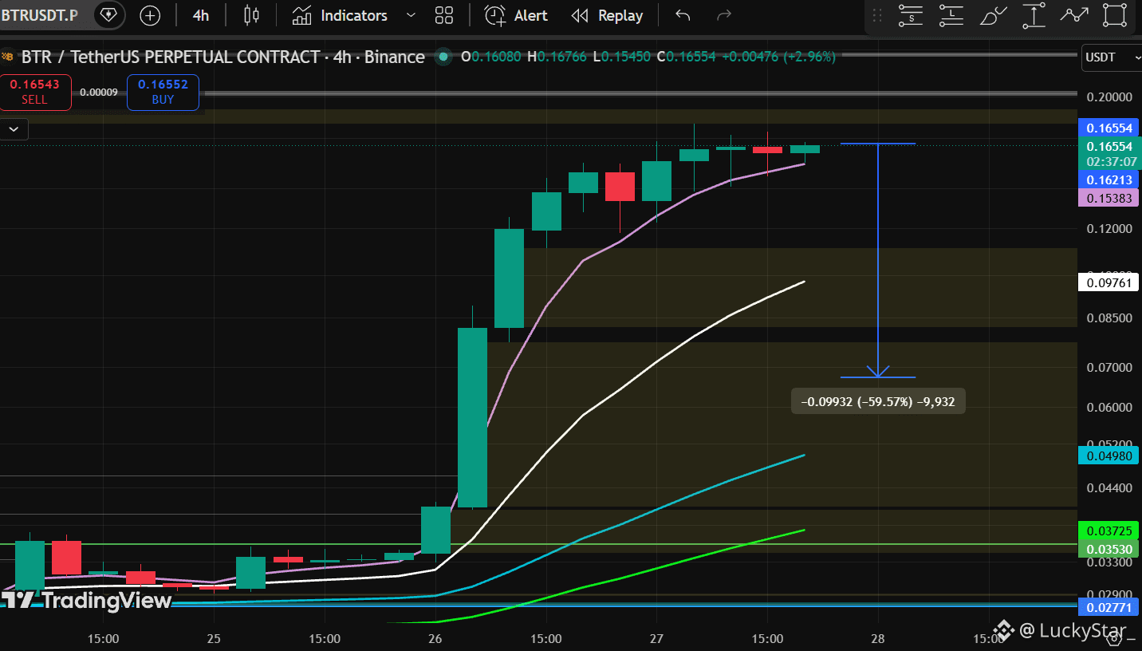Click the 02:37:07 candle countdown timer

click(x=1112, y=161)
